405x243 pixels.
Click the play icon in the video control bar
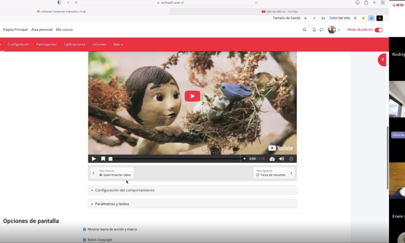pos(94,159)
